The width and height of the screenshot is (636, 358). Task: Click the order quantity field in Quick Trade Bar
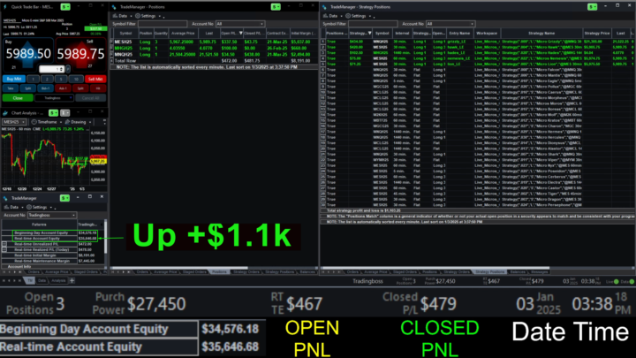pyautogui.click(x=52, y=69)
